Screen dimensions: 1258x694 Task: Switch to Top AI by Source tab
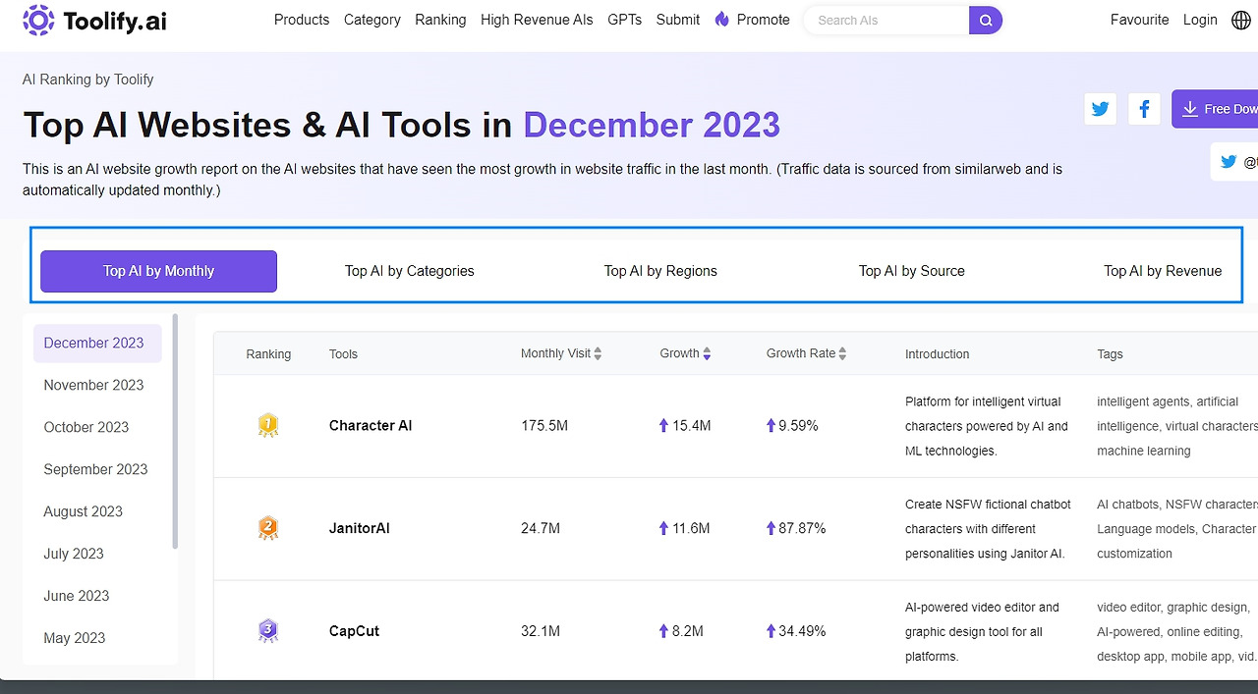point(912,271)
